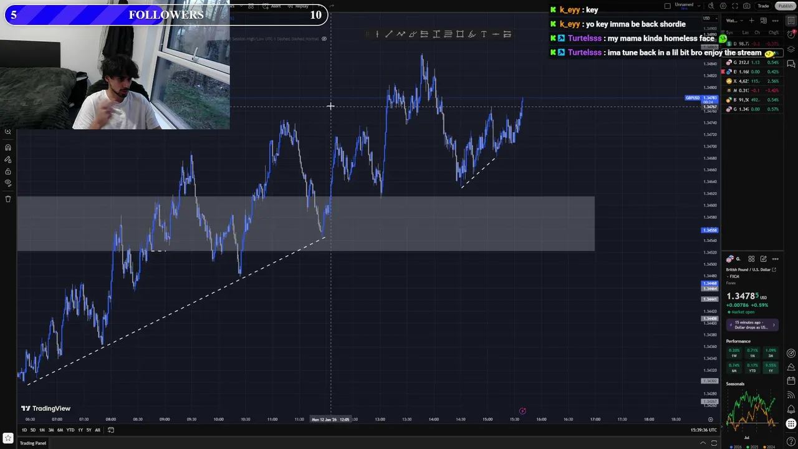Click the 15:39:36 UTC clock
The height and width of the screenshot is (449, 798).
[704, 430]
